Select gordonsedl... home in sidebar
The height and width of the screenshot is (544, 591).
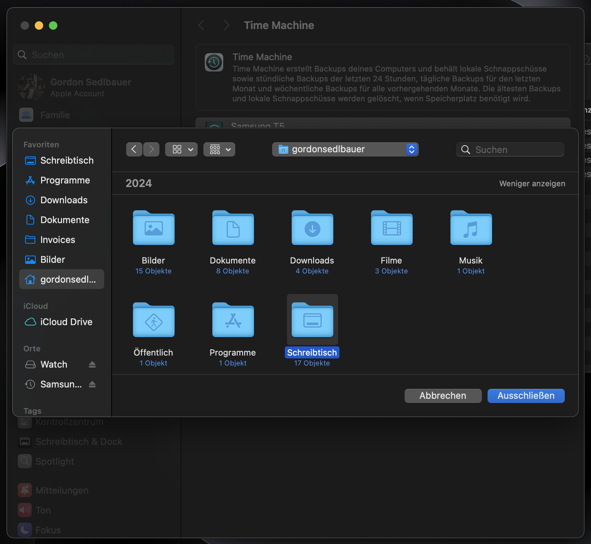[x=62, y=279]
